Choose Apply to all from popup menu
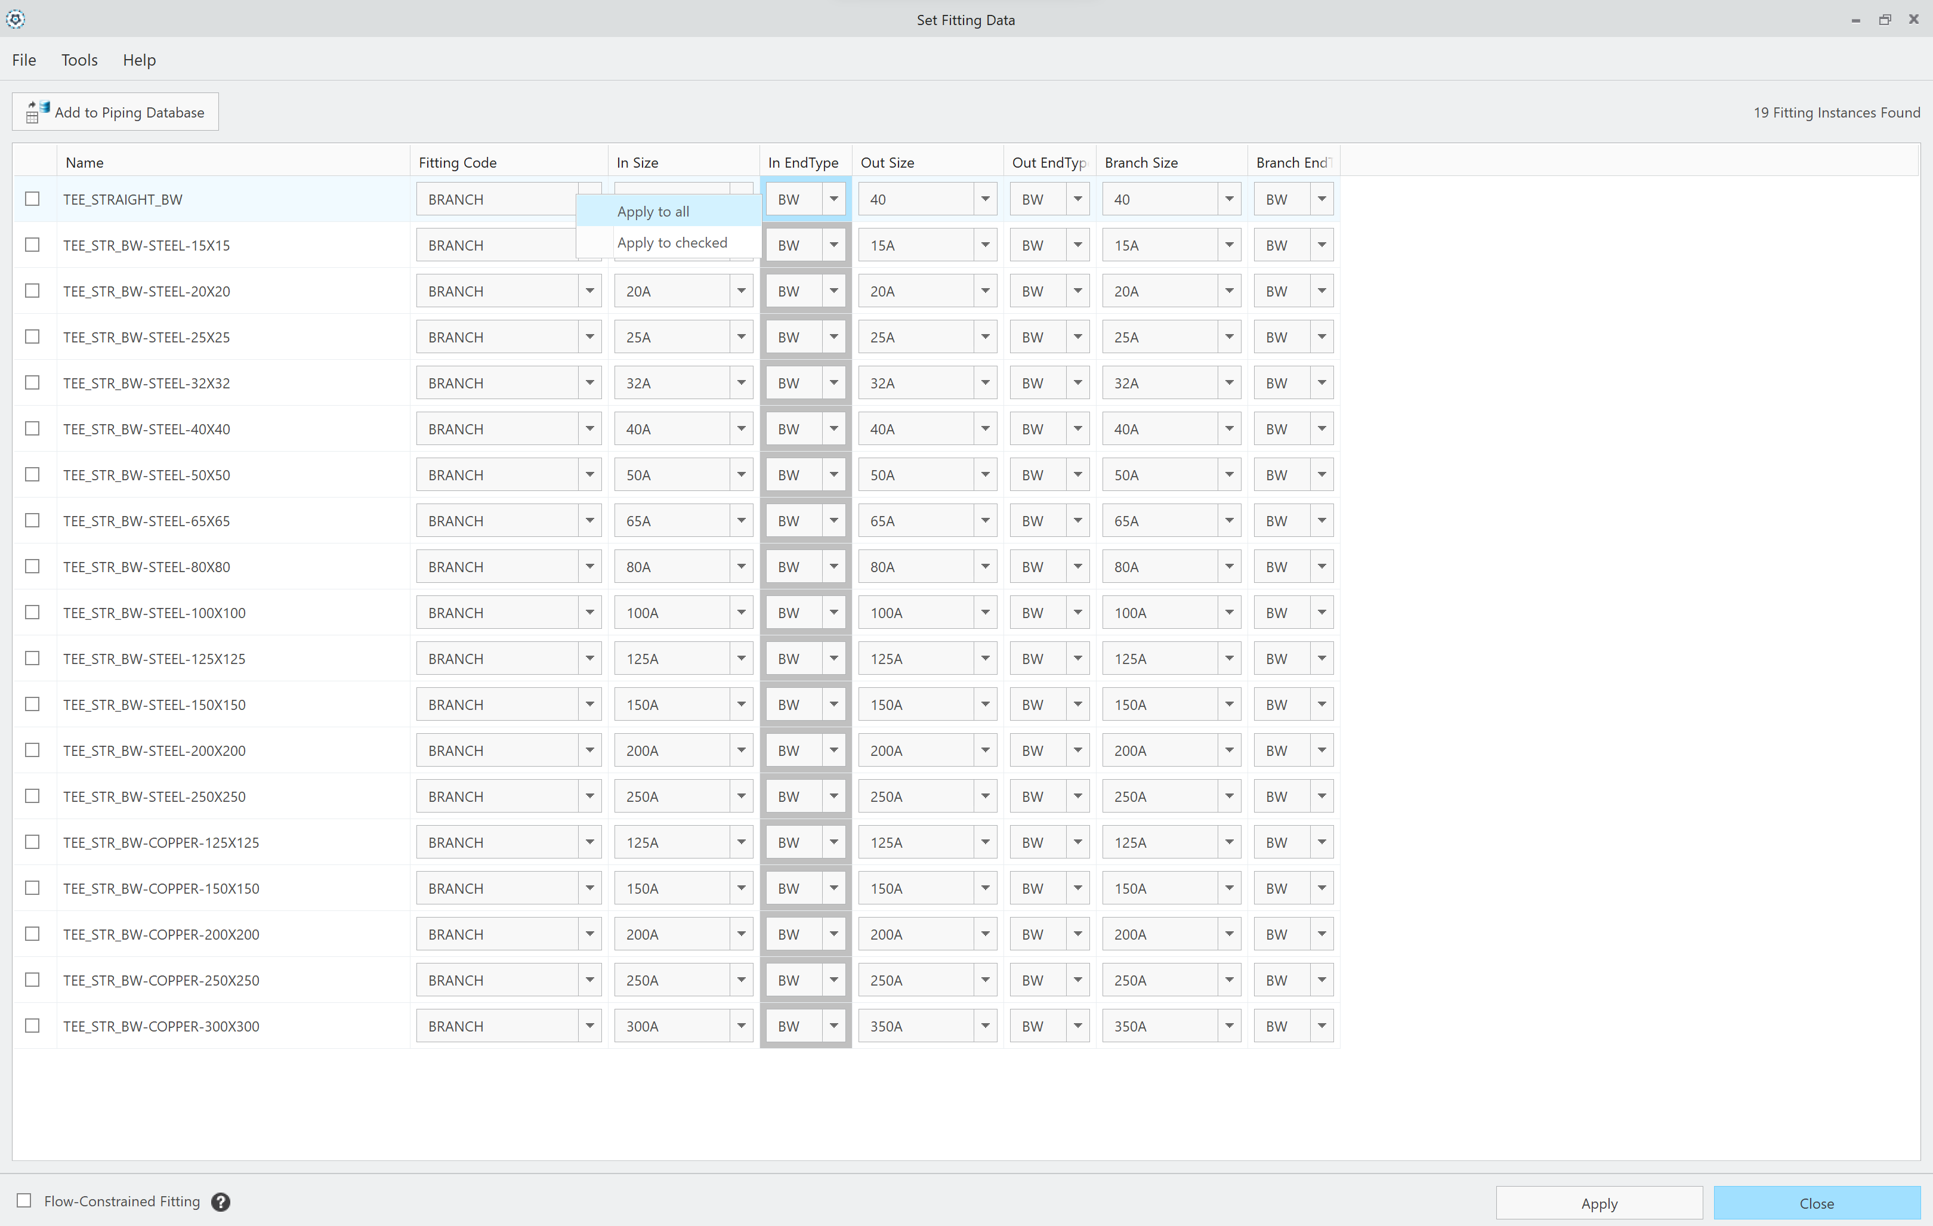The image size is (1933, 1226). pos(653,211)
